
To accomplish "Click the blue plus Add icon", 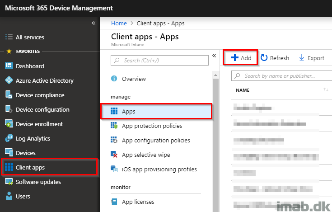I will pyautogui.click(x=235, y=57).
